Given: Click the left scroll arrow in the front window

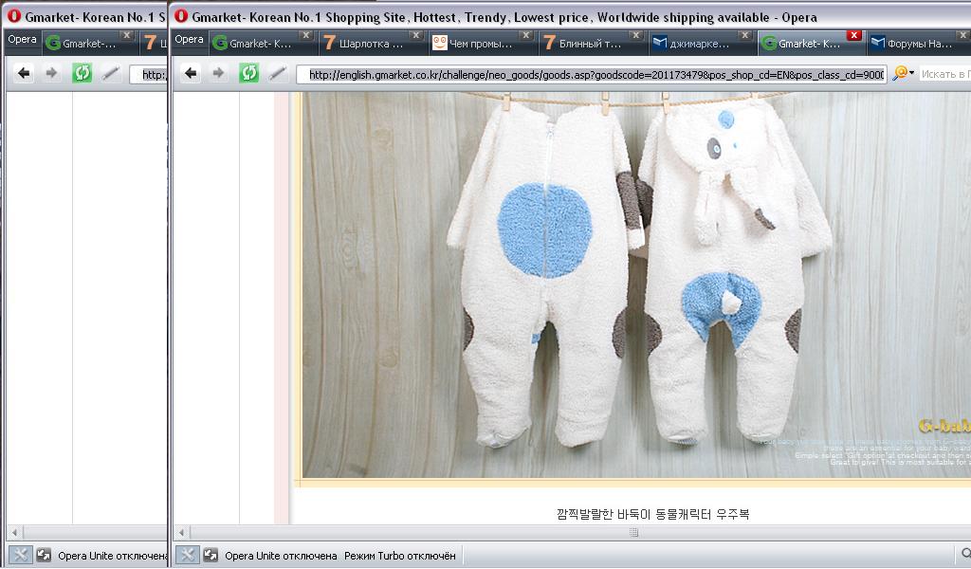Looking at the screenshot, I should [182, 532].
